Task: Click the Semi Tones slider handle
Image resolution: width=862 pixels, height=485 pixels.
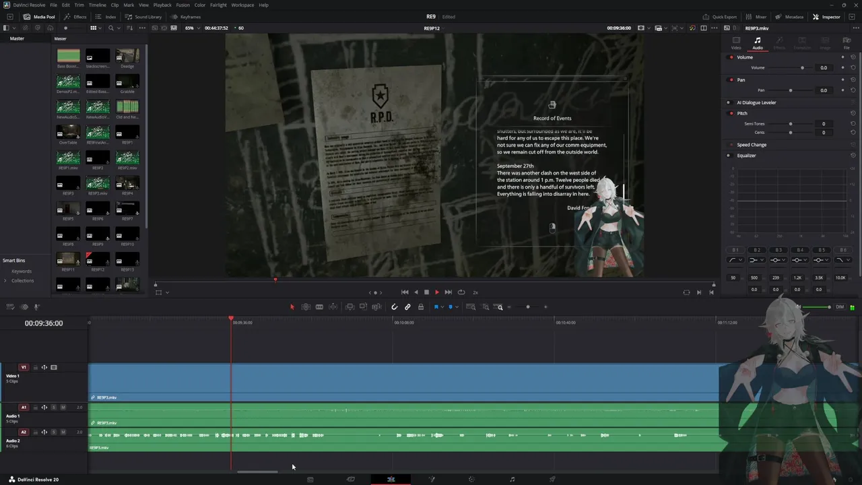Action: pos(791,124)
